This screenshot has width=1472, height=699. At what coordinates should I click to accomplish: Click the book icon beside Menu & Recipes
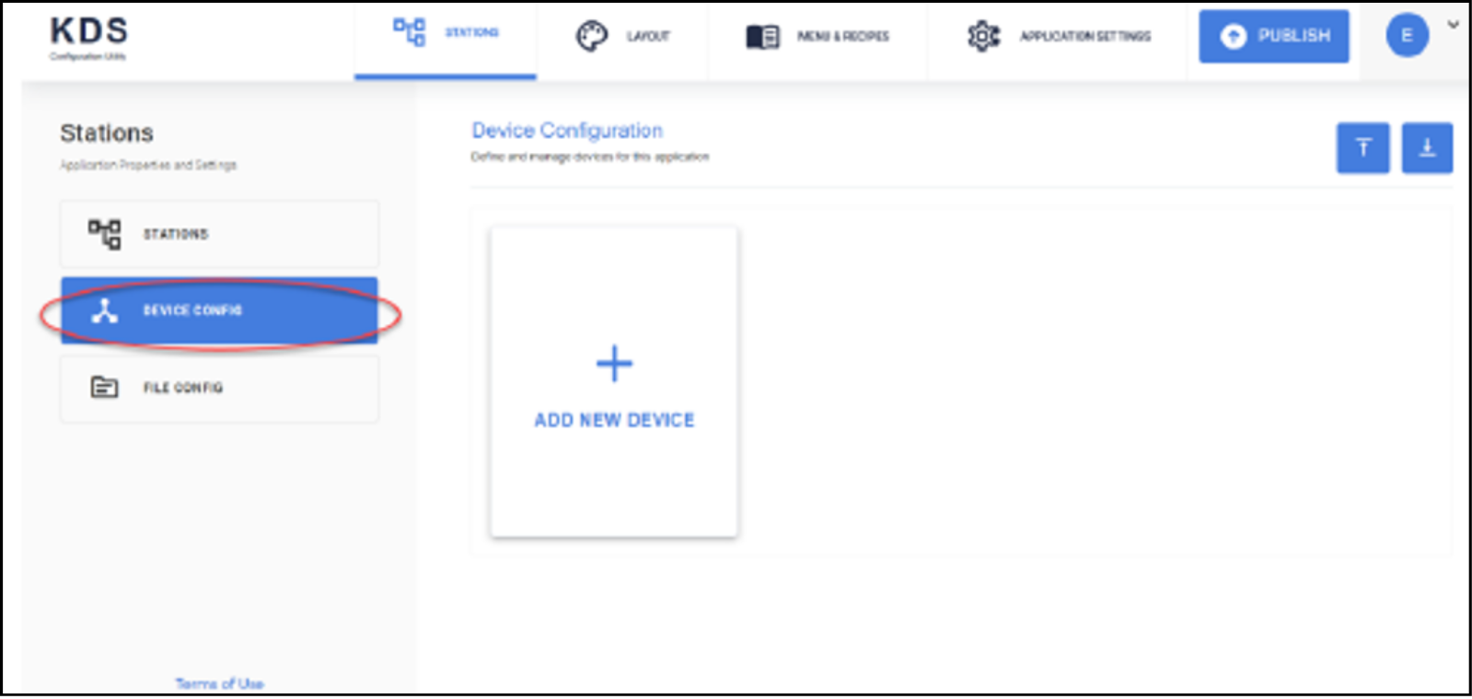(x=762, y=37)
